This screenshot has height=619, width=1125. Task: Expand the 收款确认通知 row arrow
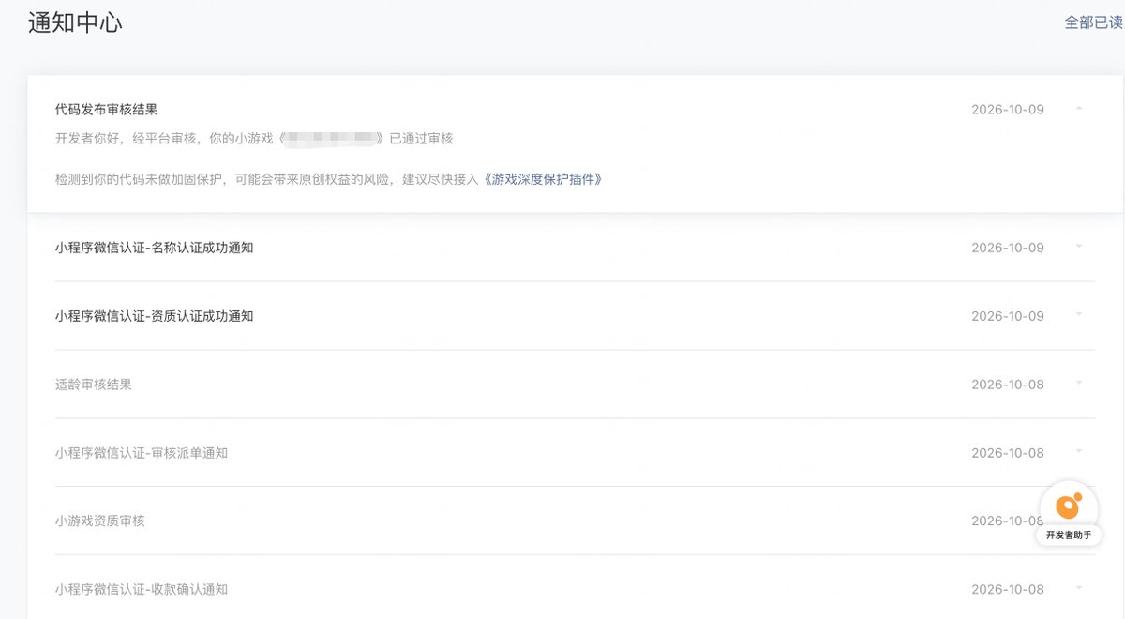click(1079, 588)
